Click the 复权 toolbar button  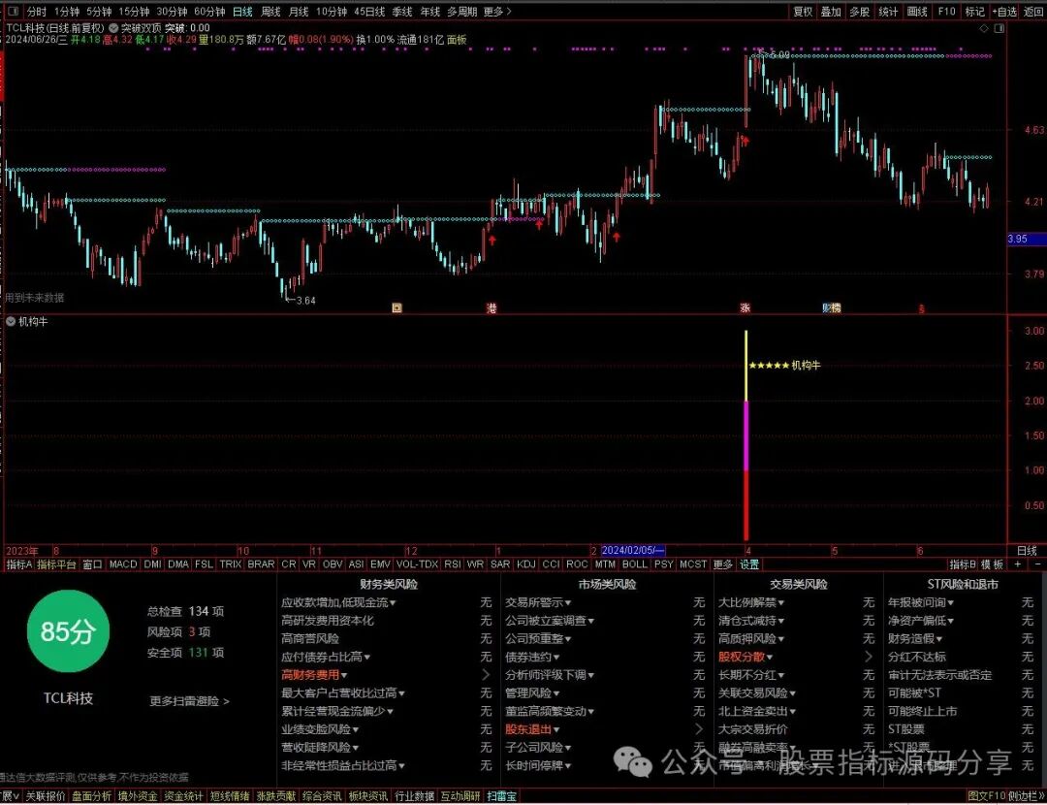(803, 12)
